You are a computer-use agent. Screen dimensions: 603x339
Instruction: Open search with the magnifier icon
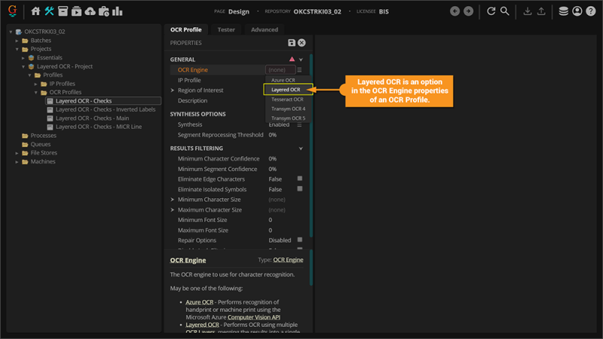pyautogui.click(x=504, y=11)
